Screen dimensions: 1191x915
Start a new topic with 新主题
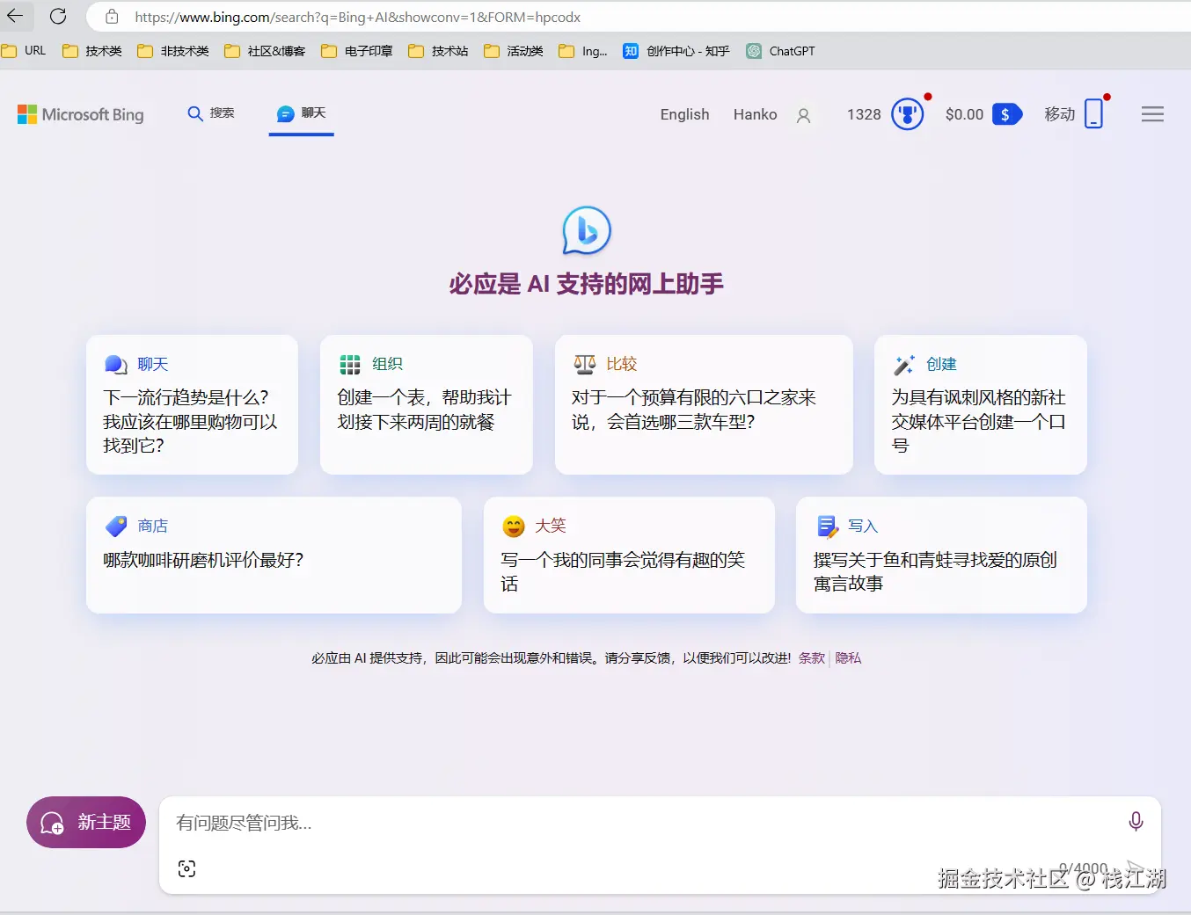pyautogui.click(x=86, y=822)
